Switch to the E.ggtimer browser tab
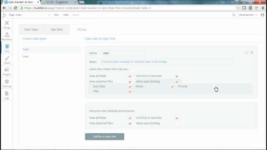The width and height of the screenshot is (267, 150). [x=59, y=2]
